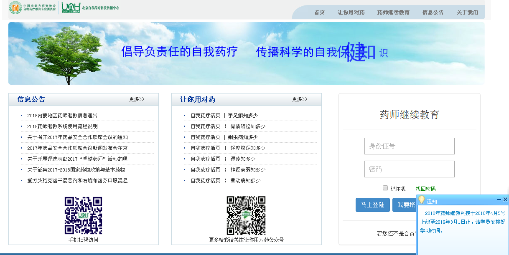Click the UOH logo in the header
Screen dimensions: 509x255
(71, 7)
